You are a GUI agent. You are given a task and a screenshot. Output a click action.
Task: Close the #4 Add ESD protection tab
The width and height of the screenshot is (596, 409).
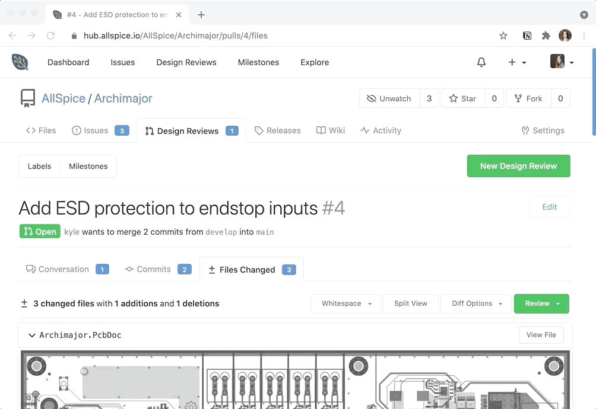tap(179, 15)
